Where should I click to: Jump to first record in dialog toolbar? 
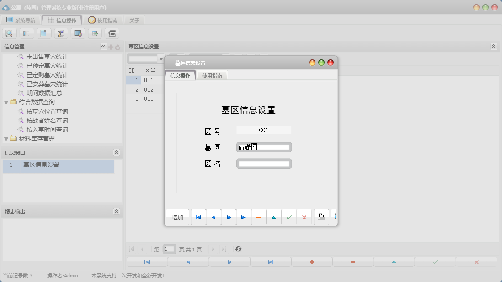click(198, 218)
